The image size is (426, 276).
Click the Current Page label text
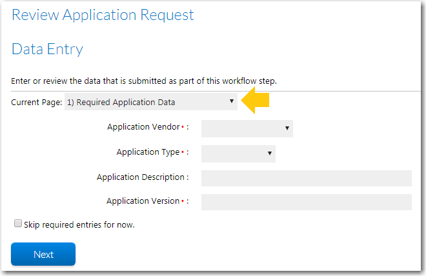pyautogui.click(x=37, y=103)
